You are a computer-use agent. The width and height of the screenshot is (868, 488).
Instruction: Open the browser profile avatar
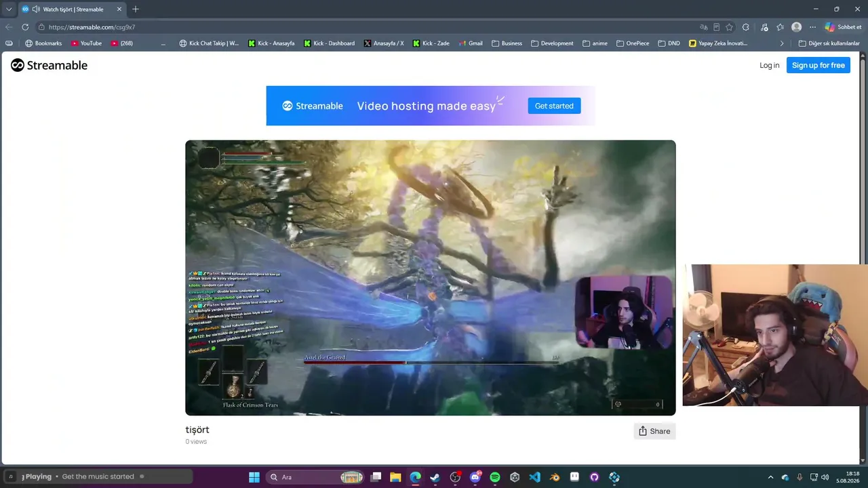(796, 27)
